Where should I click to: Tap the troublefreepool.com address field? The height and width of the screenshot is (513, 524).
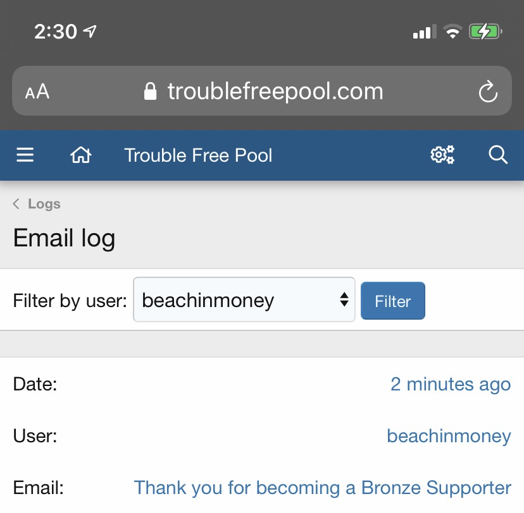click(x=262, y=91)
